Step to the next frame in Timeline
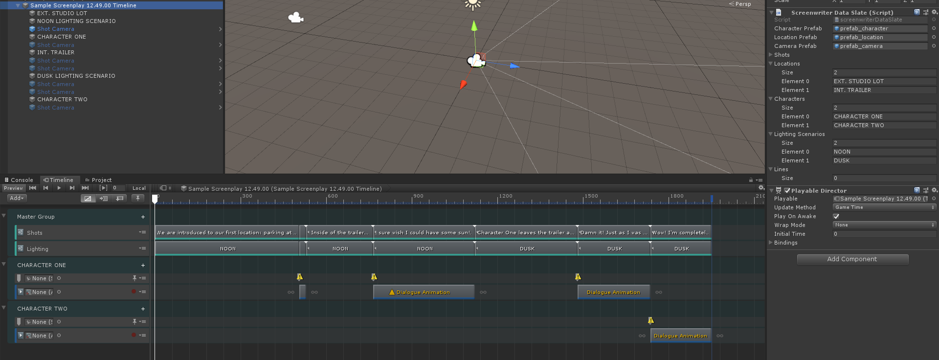Image resolution: width=939 pixels, height=360 pixels. [x=72, y=188]
